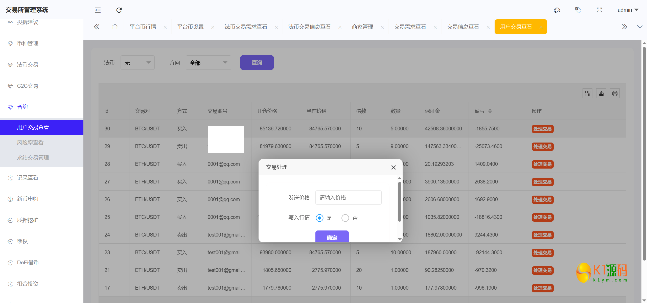Refresh the page using the reload icon

[119, 10]
